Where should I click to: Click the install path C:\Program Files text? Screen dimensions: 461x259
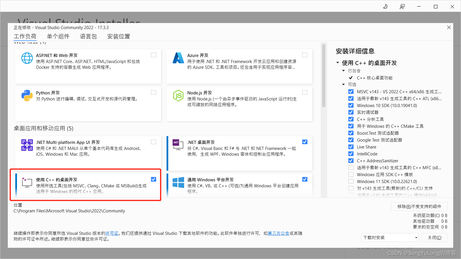[69, 211]
